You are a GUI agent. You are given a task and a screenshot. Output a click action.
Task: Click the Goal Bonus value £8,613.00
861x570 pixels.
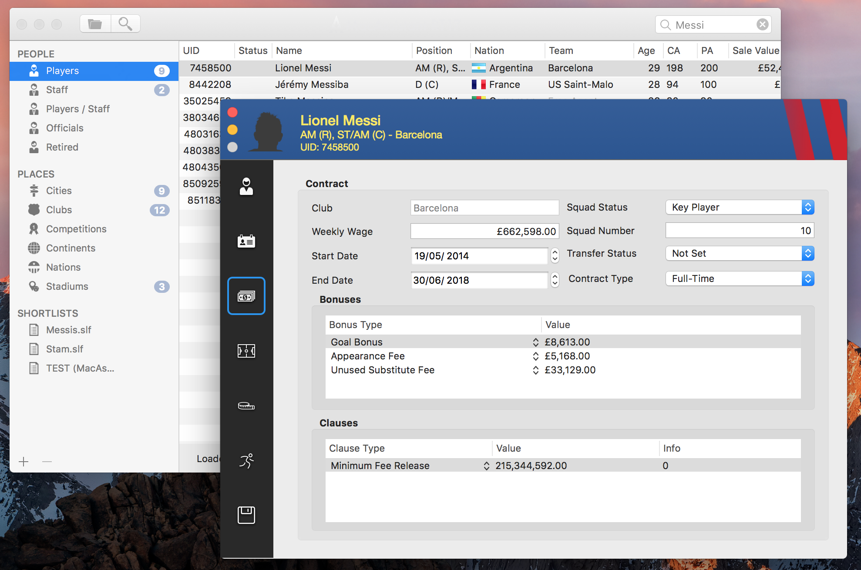point(567,342)
